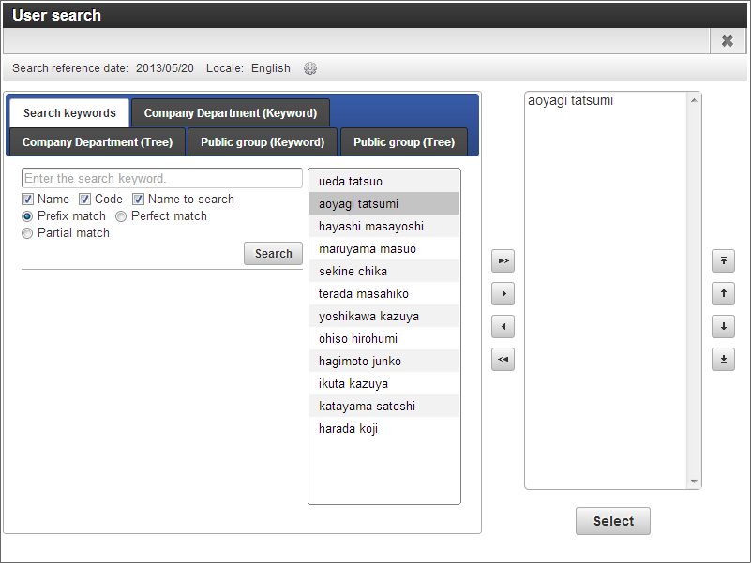Switch to the Public group (Tree) tab
751x563 pixels.
point(404,142)
